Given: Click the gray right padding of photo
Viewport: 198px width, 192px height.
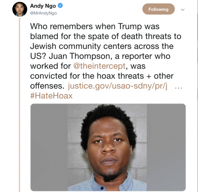Looking at the screenshot, I should 166,147.
